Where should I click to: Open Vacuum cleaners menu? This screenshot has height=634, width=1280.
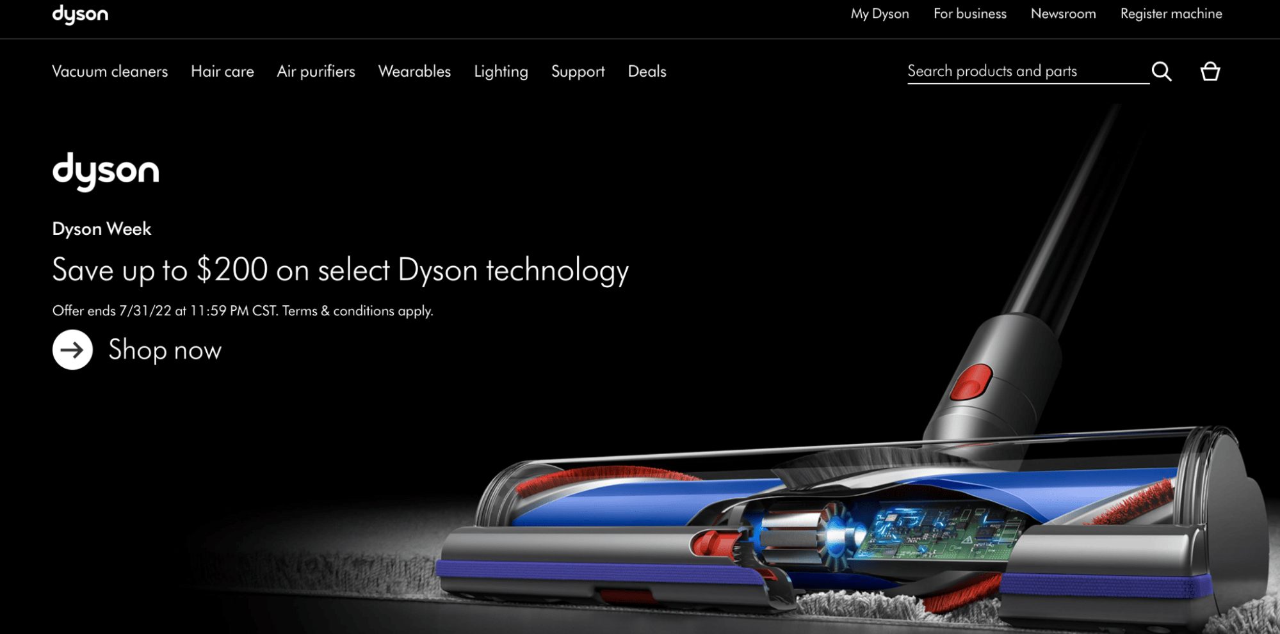(109, 71)
